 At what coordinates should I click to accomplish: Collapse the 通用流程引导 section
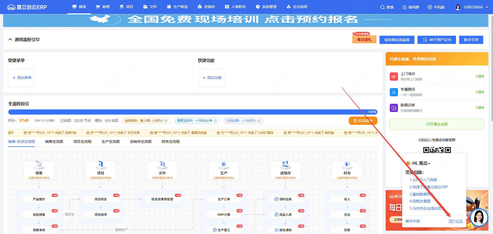(x=10, y=40)
